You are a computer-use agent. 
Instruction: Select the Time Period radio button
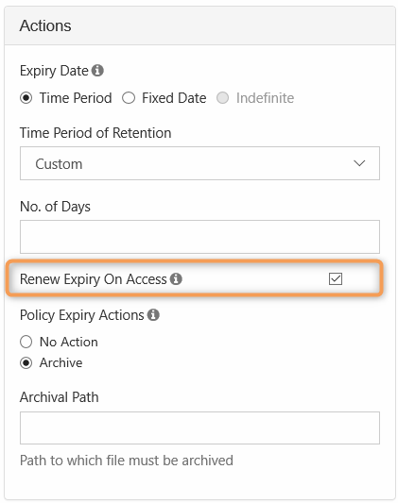pos(26,98)
